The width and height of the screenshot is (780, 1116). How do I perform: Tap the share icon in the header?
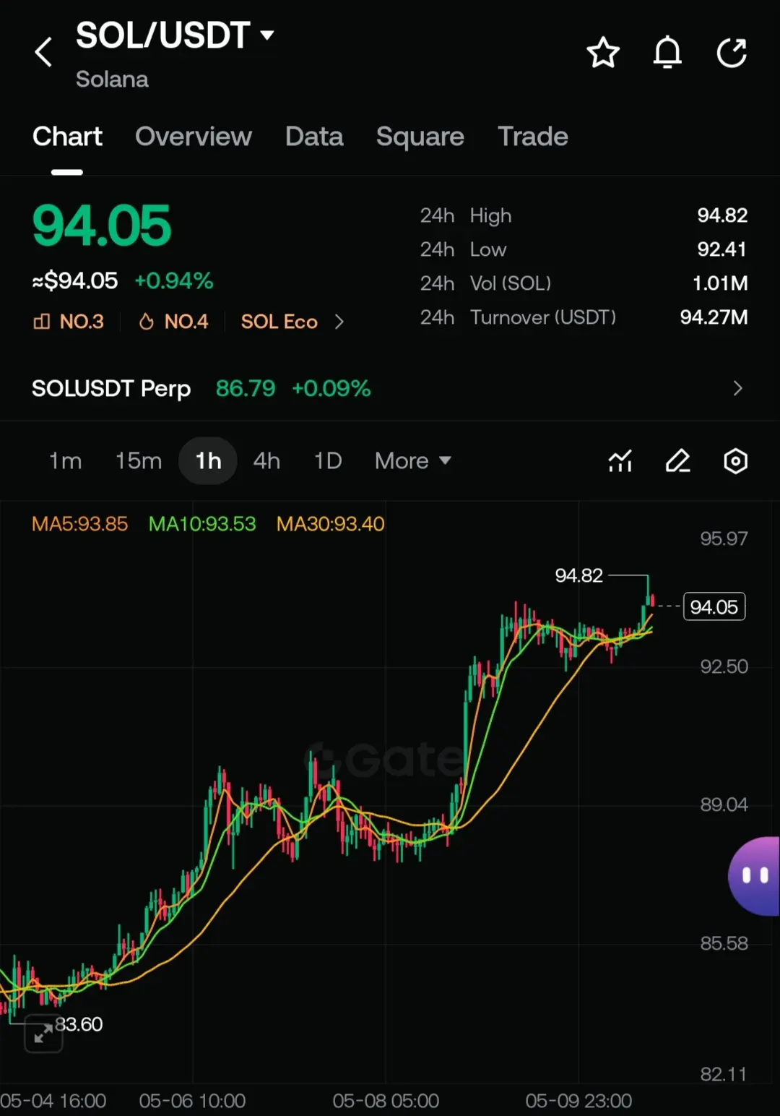pyautogui.click(x=732, y=53)
